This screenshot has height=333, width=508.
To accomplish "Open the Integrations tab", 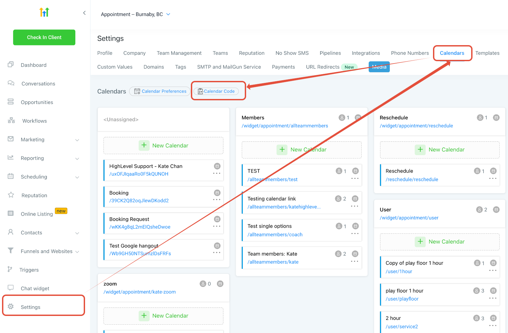I will (366, 53).
